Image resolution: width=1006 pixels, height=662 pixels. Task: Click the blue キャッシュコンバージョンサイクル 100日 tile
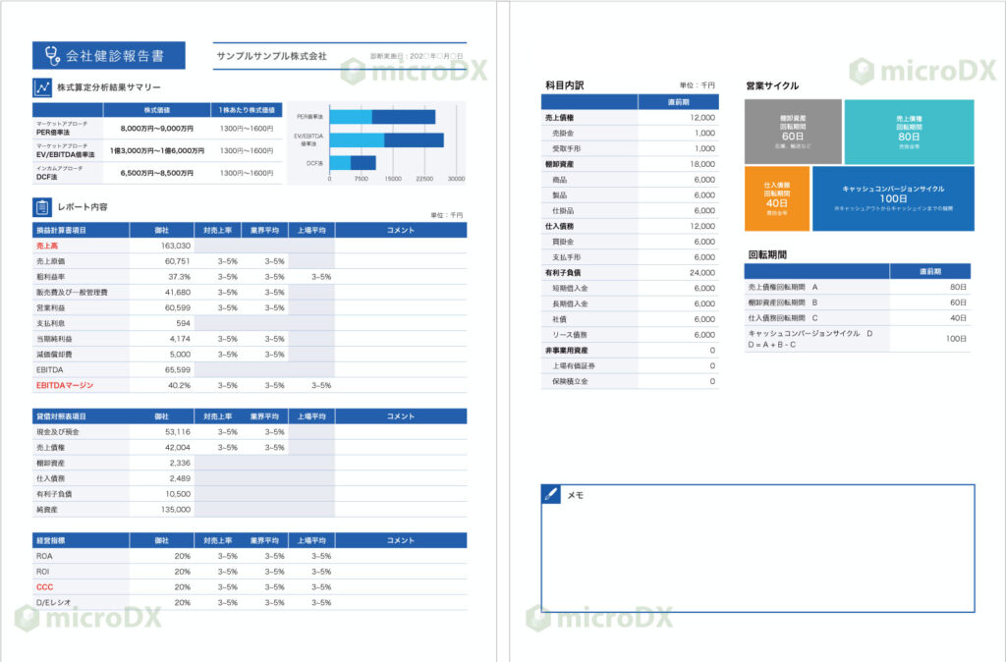tap(893, 198)
